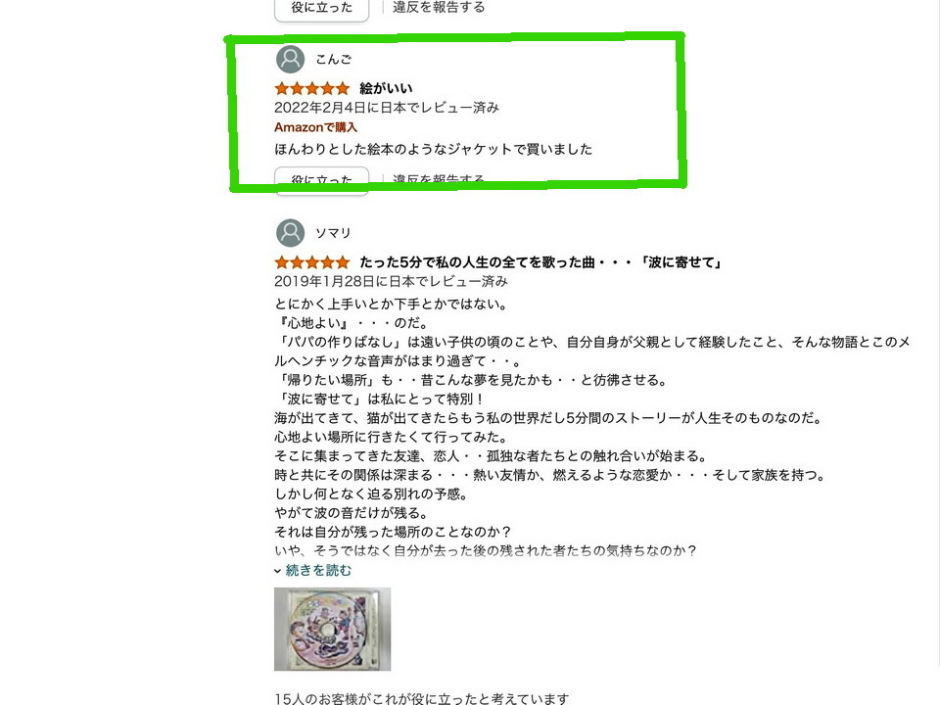Click 役に立った button under こんご review
Image resolution: width=940 pixels, height=705 pixels.
(x=321, y=180)
